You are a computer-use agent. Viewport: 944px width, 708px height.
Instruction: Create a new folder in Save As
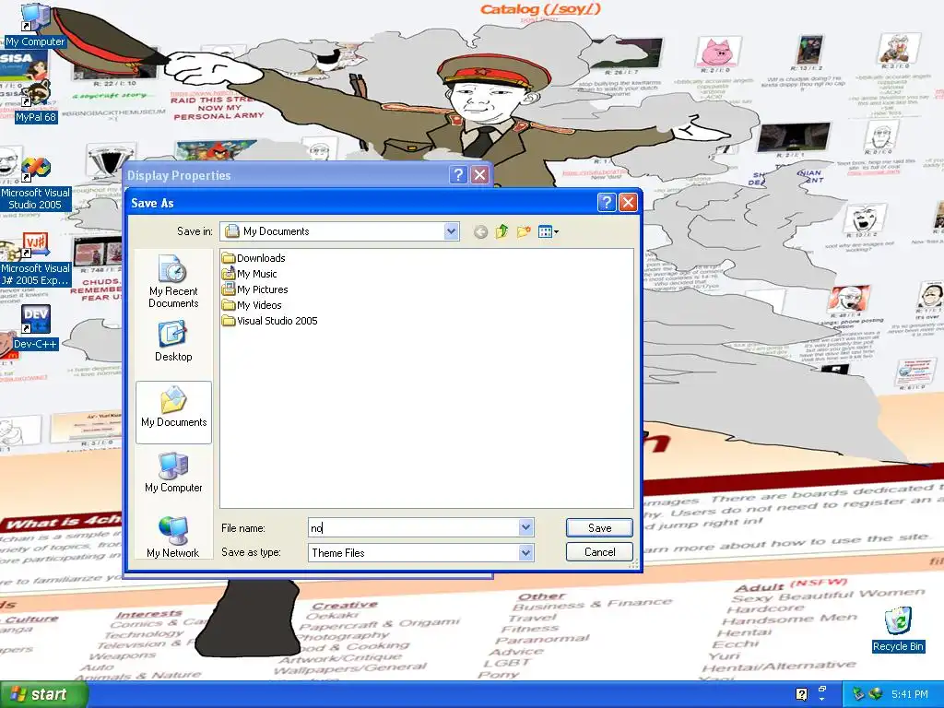coord(524,231)
